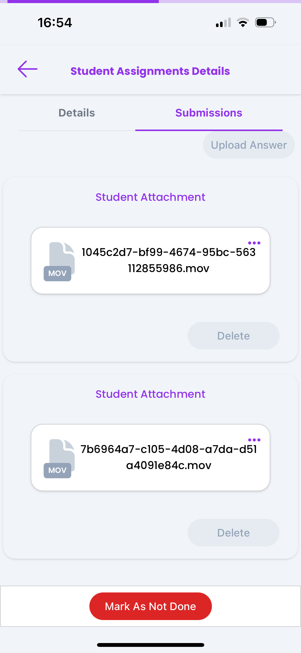
Task: Open three-dot menu on 1045c2d7 attachment
Action: (254, 243)
